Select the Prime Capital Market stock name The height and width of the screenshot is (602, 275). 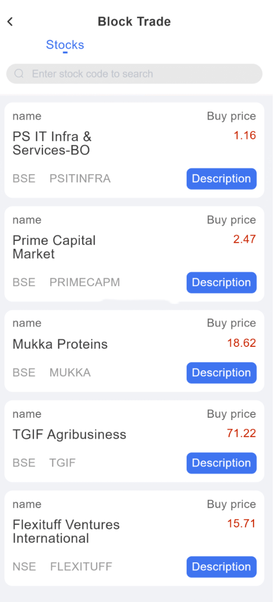coord(54,247)
